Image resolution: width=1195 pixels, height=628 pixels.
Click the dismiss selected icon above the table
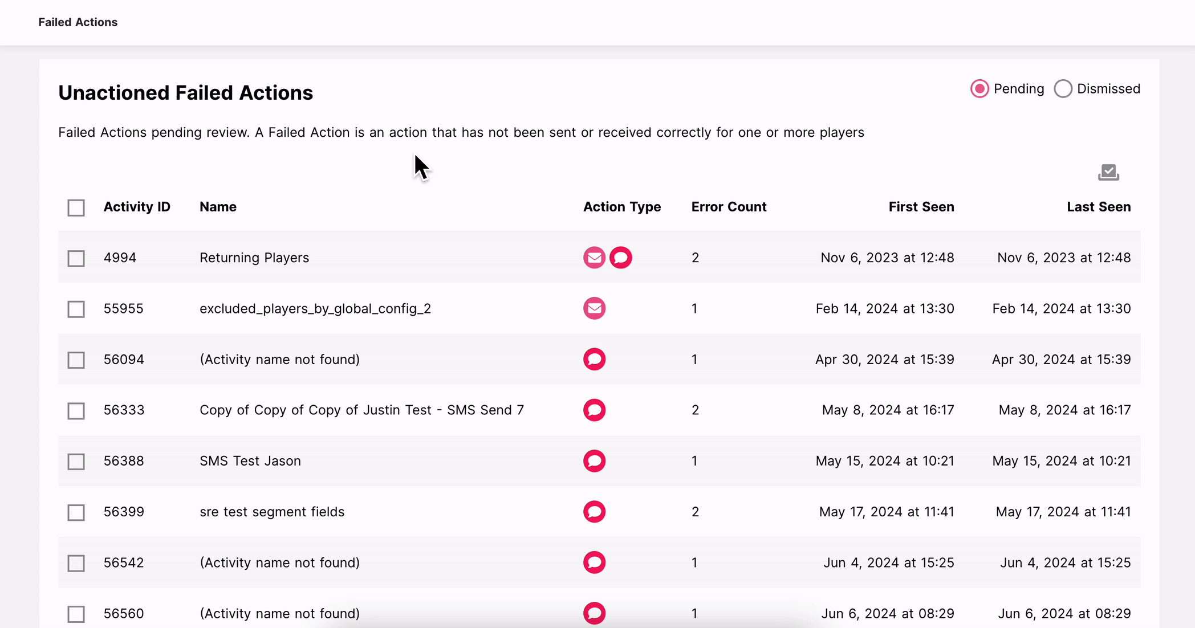click(1108, 172)
